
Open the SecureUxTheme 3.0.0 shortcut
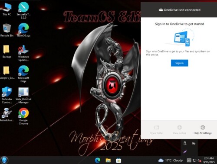pos(23,10)
